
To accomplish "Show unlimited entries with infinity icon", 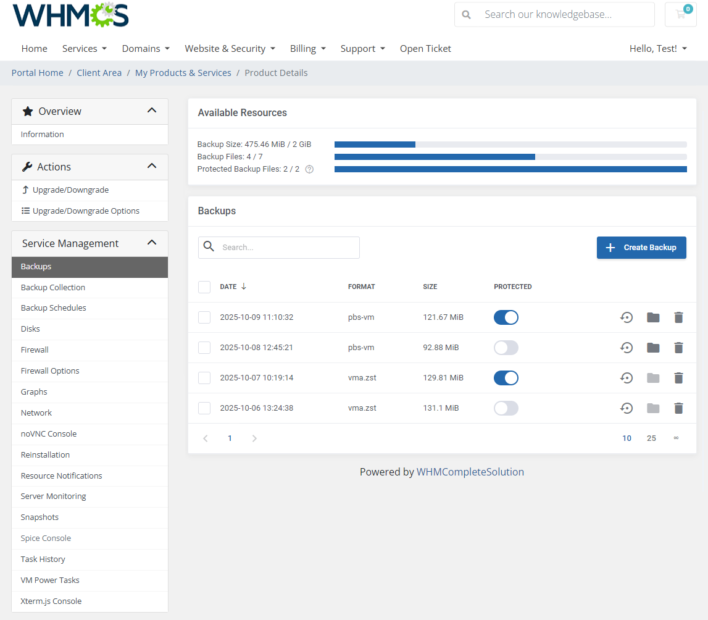I will point(676,438).
